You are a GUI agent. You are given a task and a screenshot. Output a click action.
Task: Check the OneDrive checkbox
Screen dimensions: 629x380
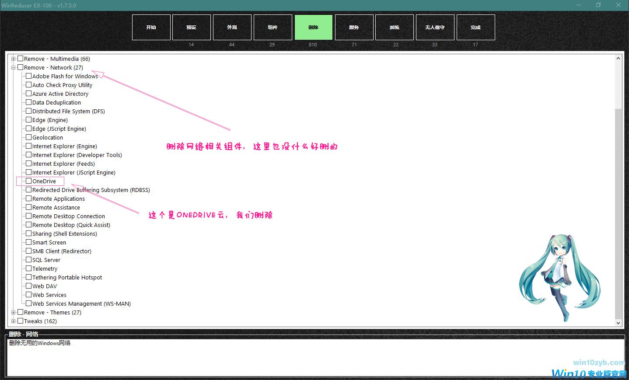pyautogui.click(x=28, y=181)
